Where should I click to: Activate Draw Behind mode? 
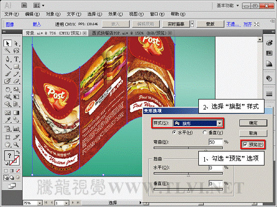click(x=12, y=177)
